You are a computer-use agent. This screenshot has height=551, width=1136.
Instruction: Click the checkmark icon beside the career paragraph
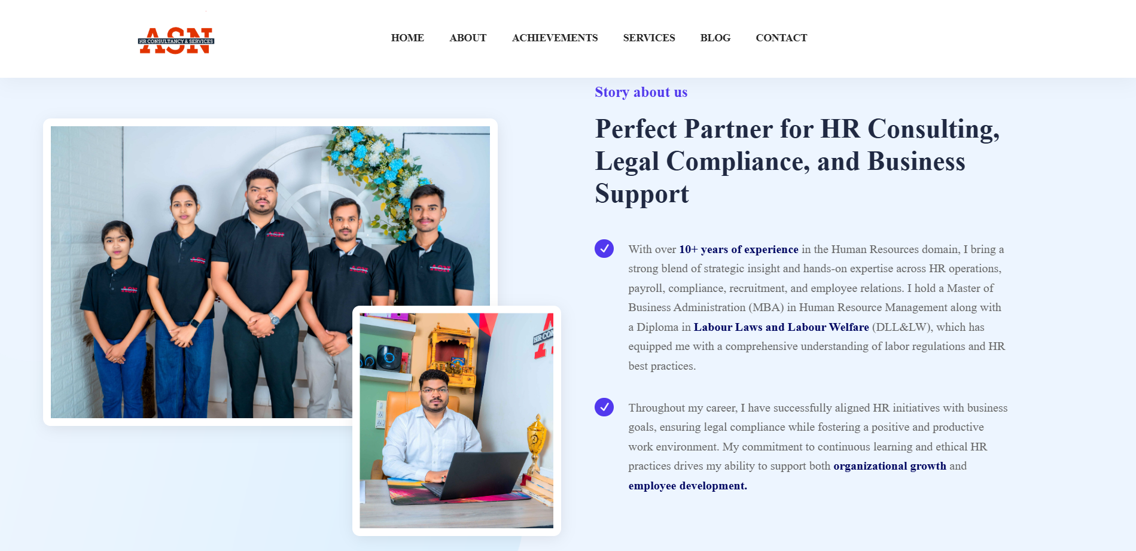click(604, 407)
